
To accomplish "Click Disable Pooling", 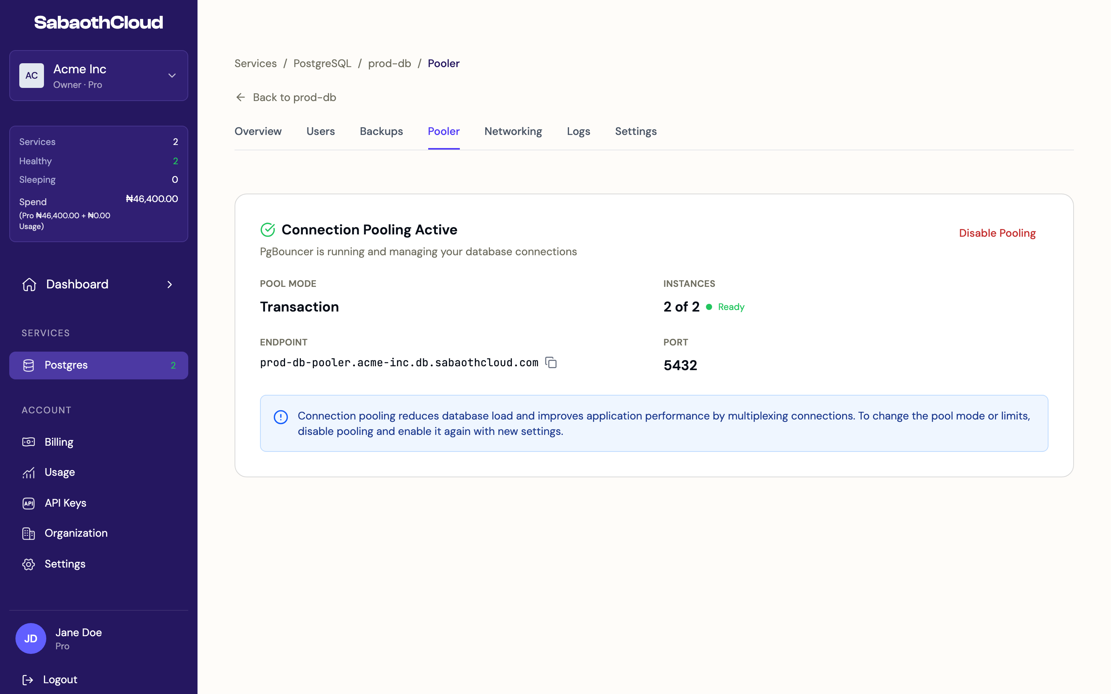I will (997, 233).
